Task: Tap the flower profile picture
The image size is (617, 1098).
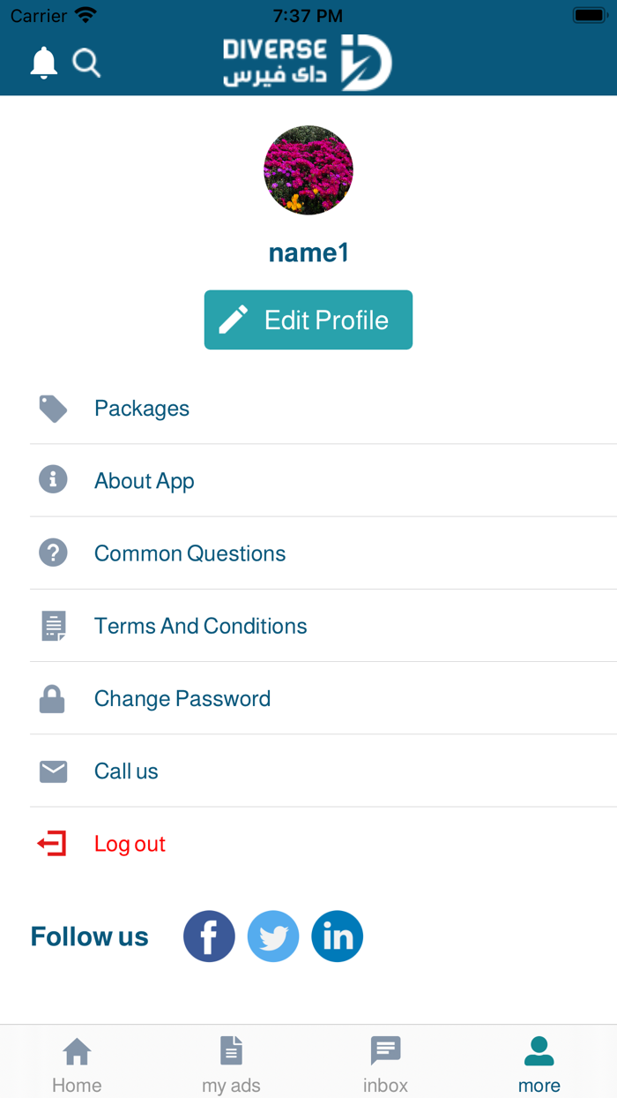Action: coord(308,170)
